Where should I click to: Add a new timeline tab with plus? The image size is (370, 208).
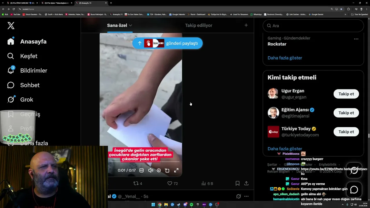tap(246, 25)
